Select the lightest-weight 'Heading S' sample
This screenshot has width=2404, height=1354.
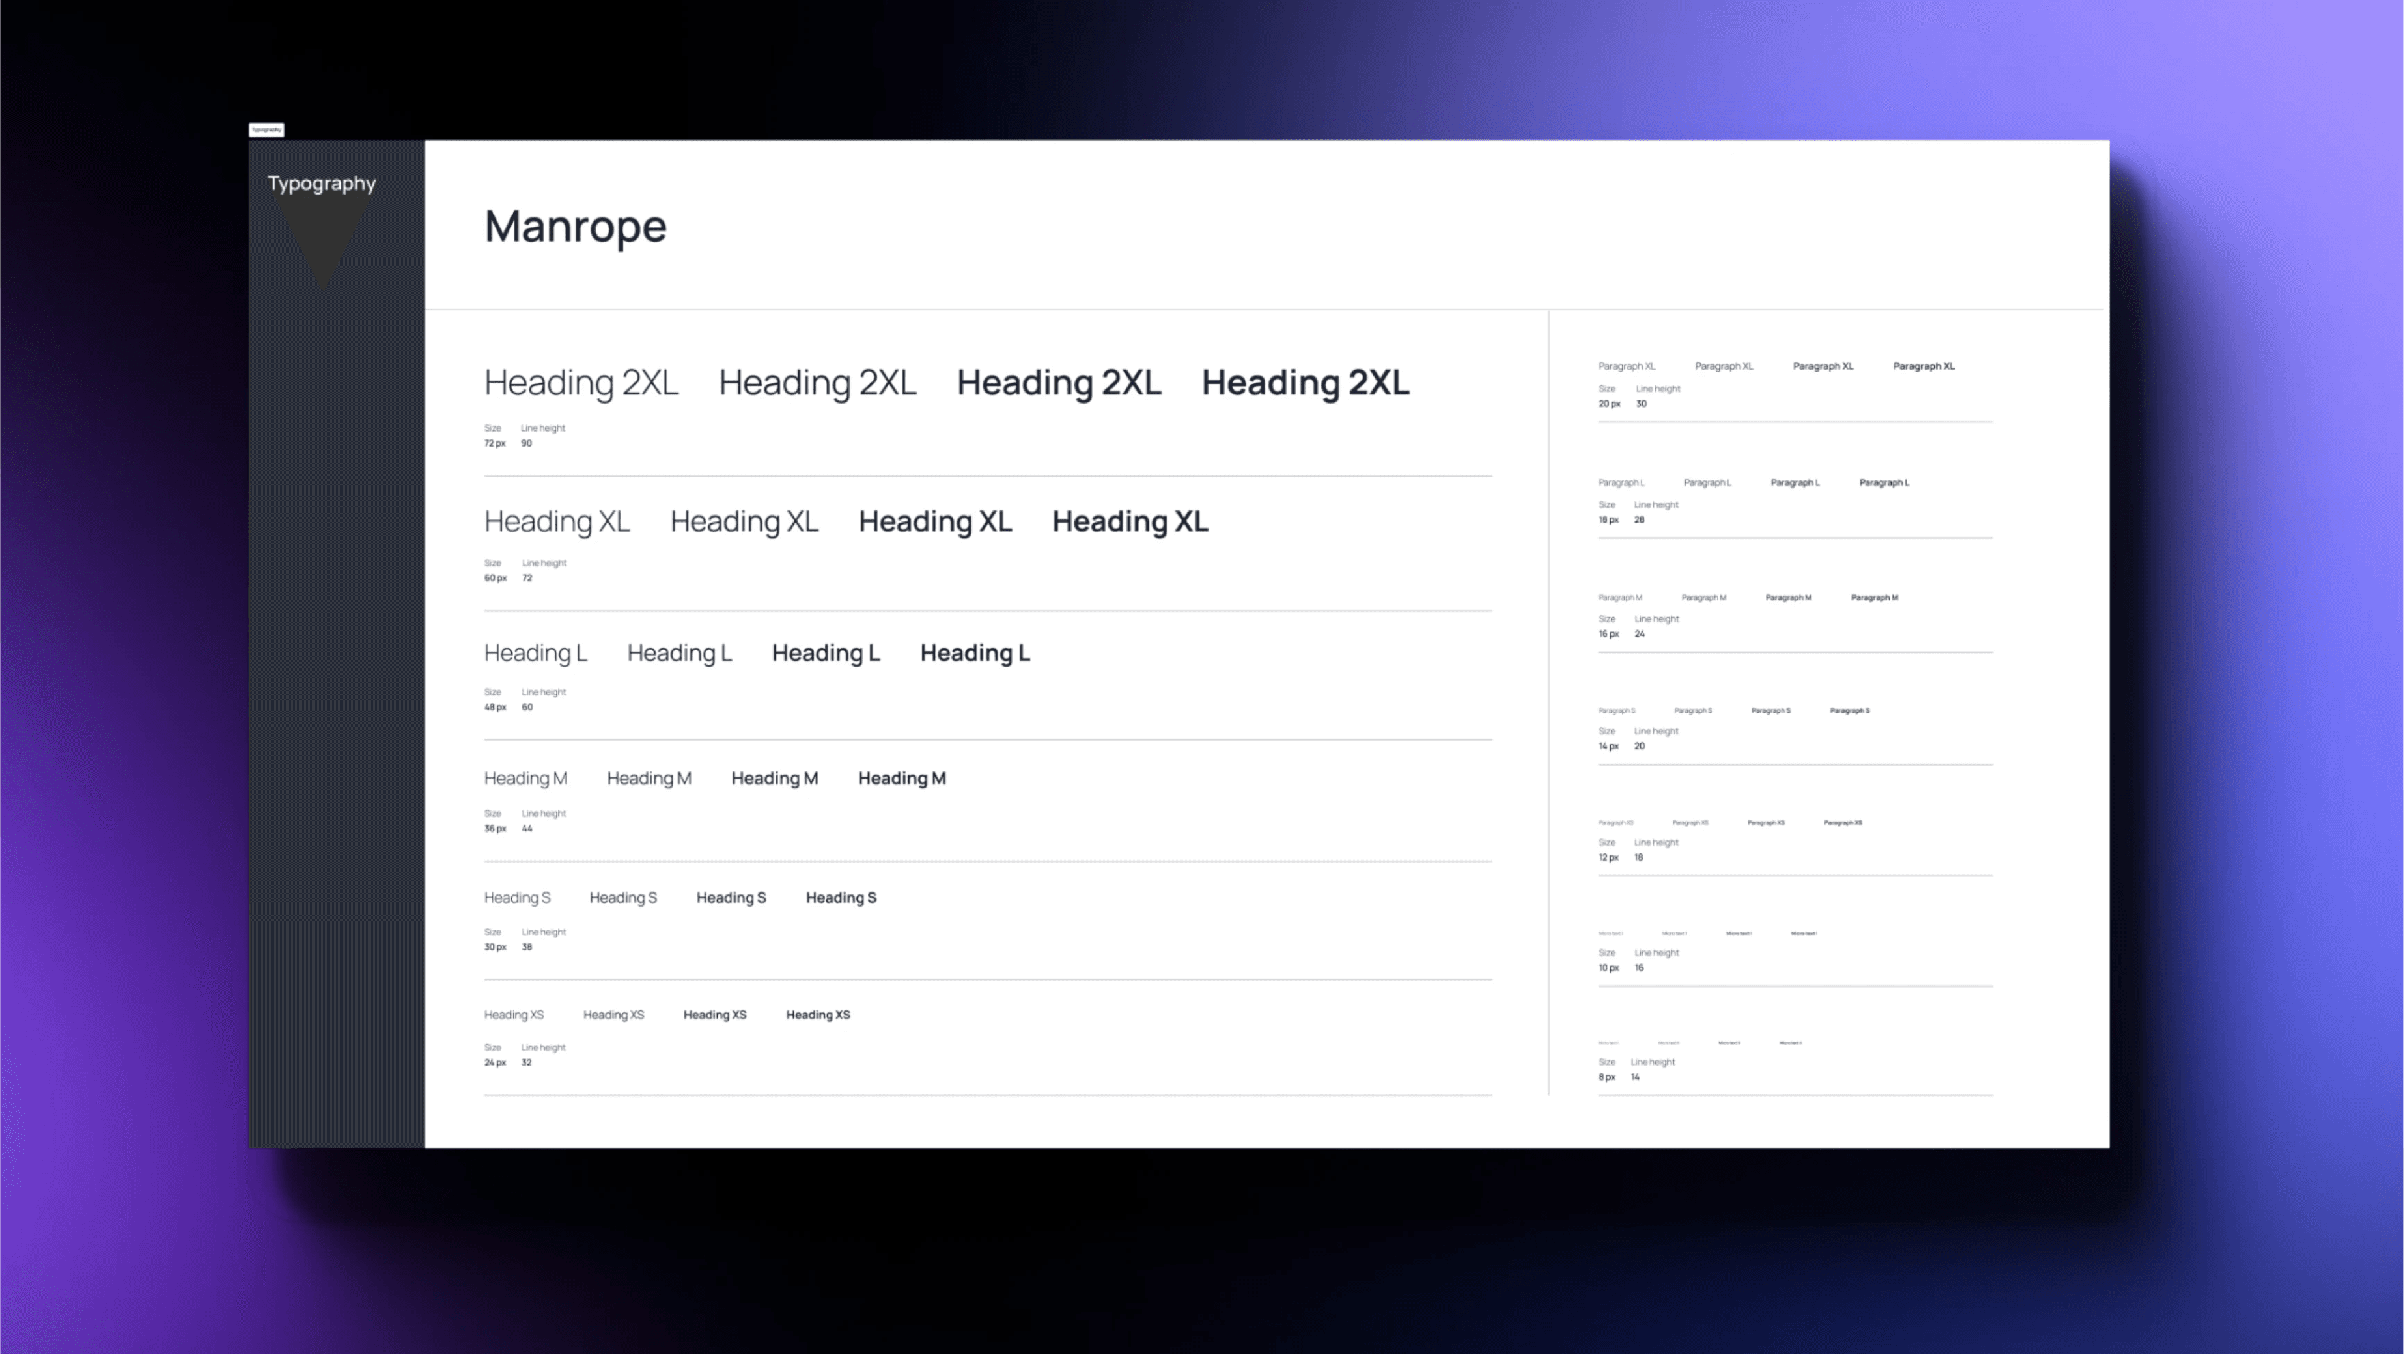click(x=517, y=898)
